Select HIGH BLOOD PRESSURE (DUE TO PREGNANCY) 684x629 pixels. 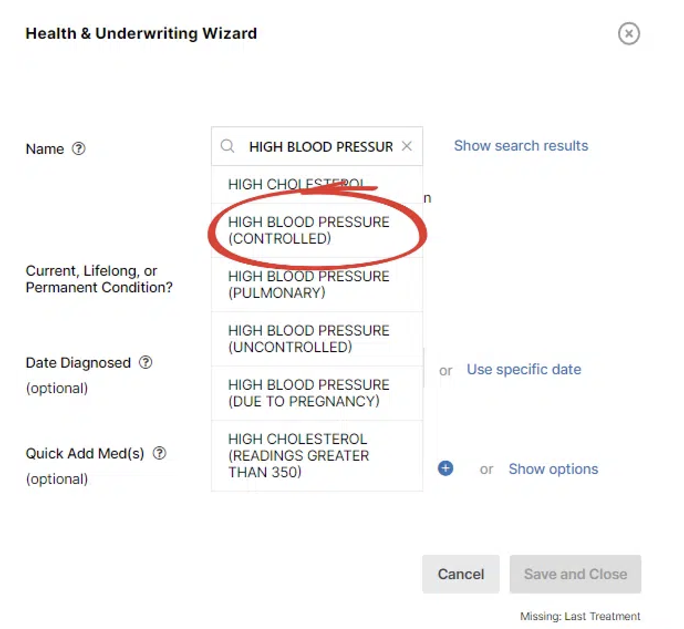coord(308,393)
